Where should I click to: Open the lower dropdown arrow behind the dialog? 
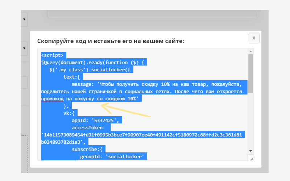[24, 48]
